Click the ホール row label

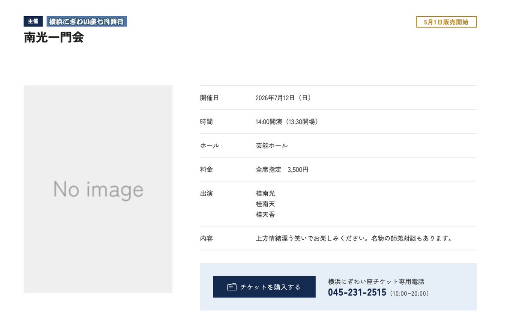click(x=209, y=146)
